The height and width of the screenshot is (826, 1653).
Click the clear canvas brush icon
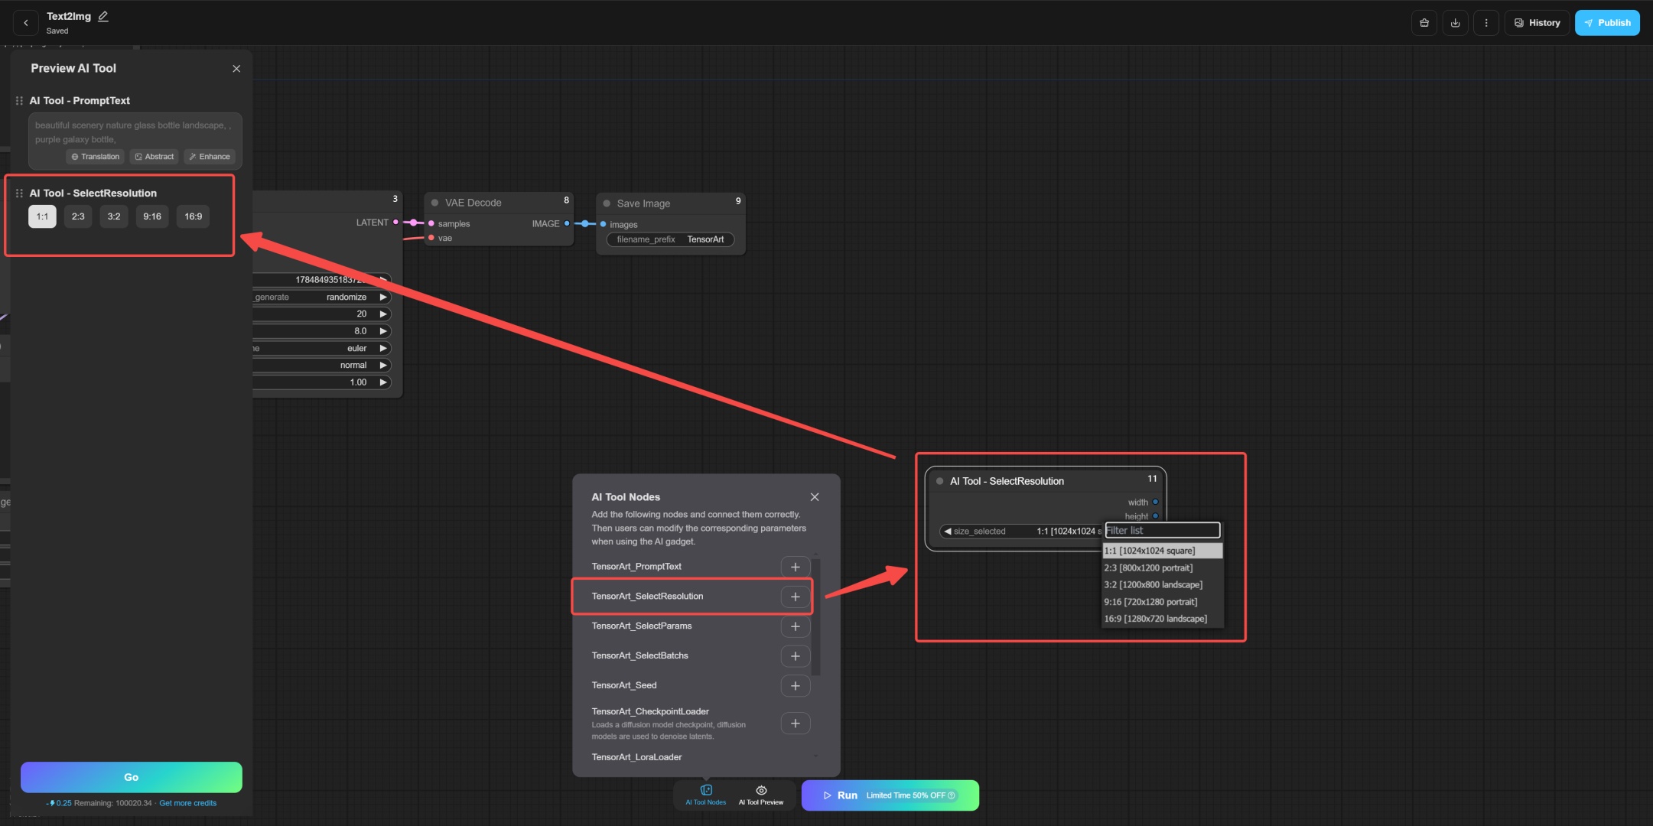point(1424,23)
